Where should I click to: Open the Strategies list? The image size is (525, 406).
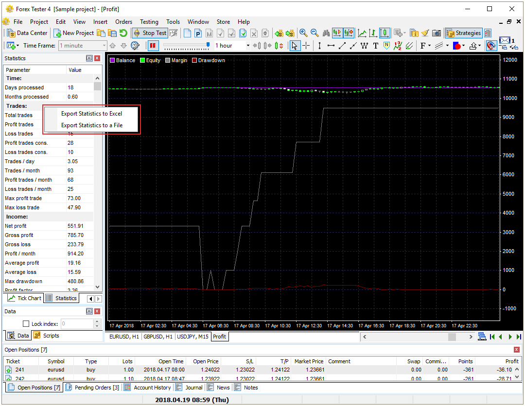click(464, 33)
